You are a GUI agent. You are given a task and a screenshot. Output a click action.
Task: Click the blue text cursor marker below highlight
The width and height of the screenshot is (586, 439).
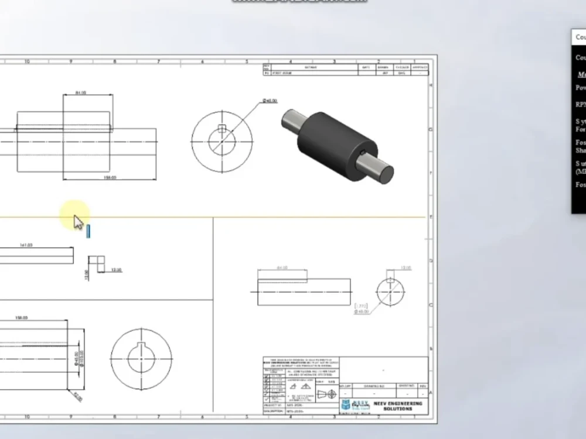pos(88,231)
